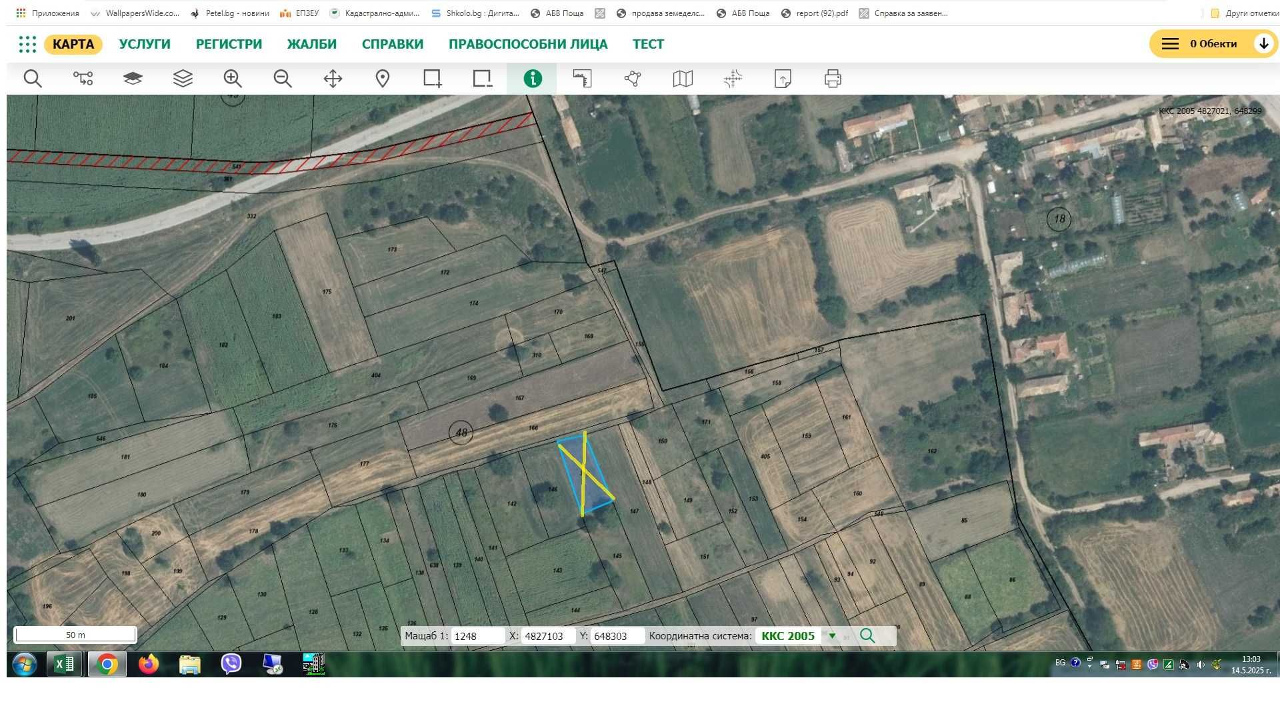Open the magnifier search tool in toolbar
Image resolution: width=1280 pixels, height=720 pixels.
point(32,79)
